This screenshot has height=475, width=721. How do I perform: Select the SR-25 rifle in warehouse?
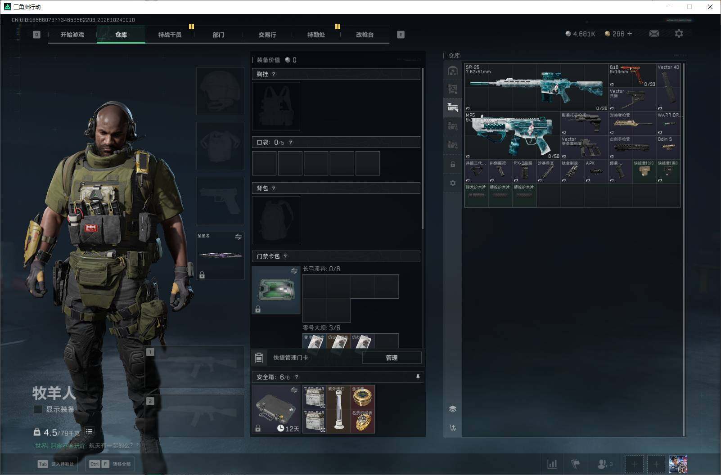[536, 87]
